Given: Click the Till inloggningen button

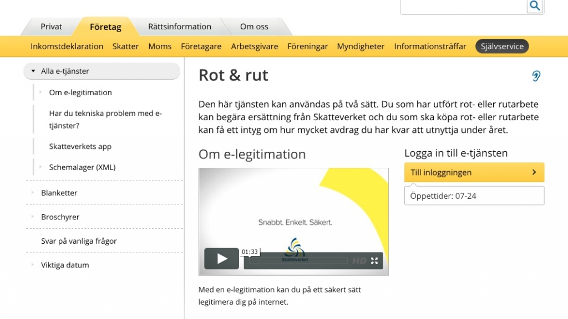Looking at the screenshot, I should tap(474, 172).
